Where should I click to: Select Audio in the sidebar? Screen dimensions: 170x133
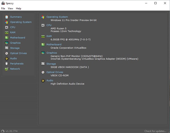pos(14,58)
